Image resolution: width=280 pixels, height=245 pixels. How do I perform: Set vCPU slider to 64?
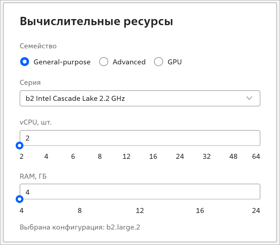pyautogui.click(x=256, y=156)
